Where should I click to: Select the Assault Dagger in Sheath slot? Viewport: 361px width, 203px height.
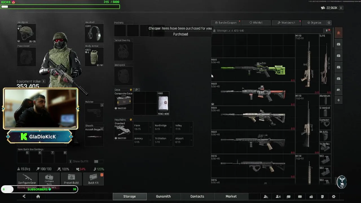[x=94, y=137]
